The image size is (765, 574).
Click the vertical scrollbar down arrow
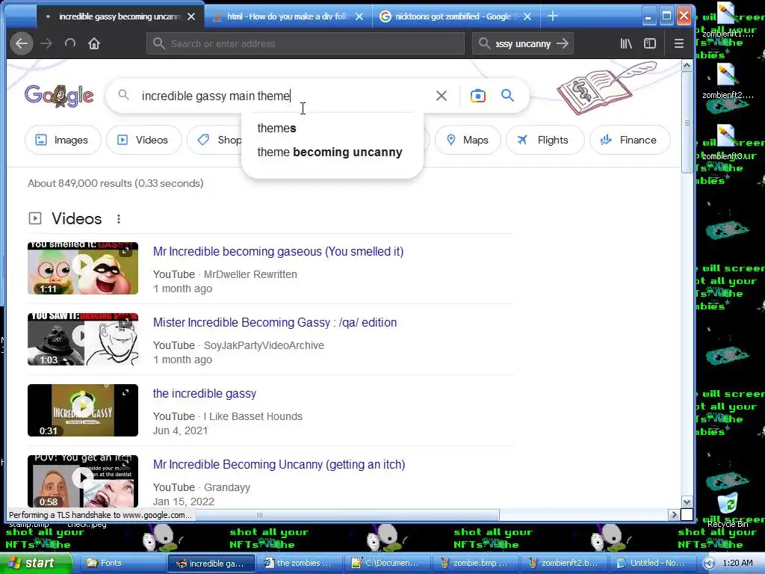(x=687, y=502)
